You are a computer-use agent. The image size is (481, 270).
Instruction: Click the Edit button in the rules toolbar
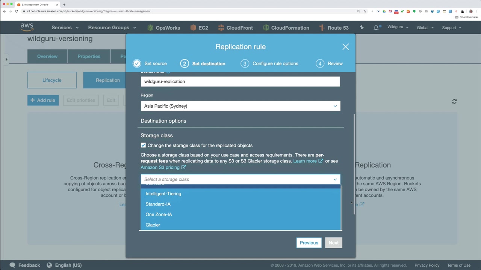coord(111,100)
